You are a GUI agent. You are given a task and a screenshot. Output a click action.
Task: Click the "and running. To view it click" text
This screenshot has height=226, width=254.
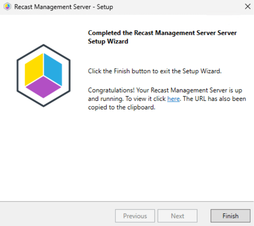pyautogui.click(x=127, y=99)
